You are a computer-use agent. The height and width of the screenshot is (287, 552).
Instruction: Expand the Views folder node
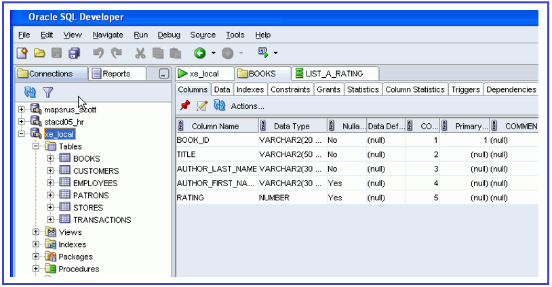tap(35, 232)
